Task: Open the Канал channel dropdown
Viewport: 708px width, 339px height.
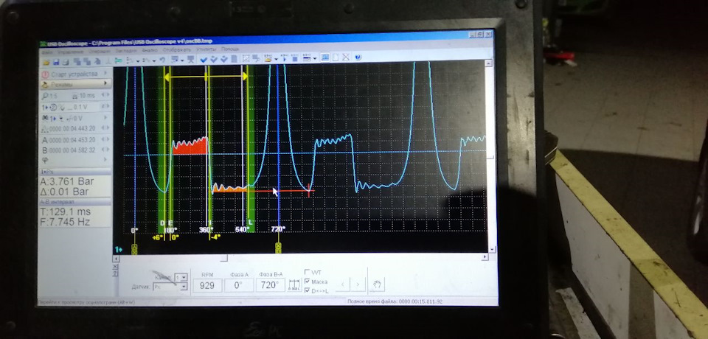Action: pyautogui.click(x=184, y=277)
